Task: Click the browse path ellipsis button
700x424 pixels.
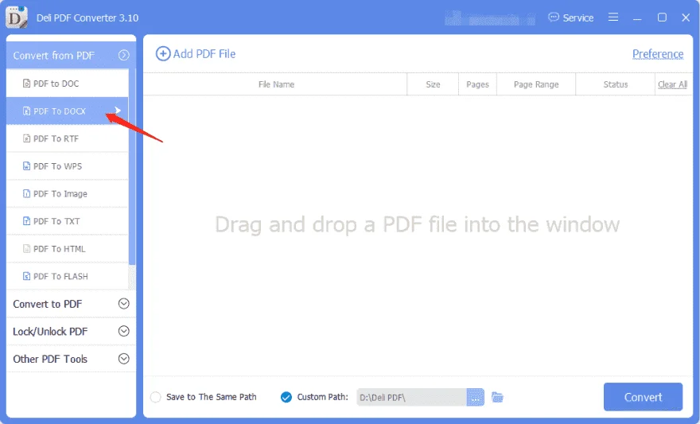Action: coord(475,397)
